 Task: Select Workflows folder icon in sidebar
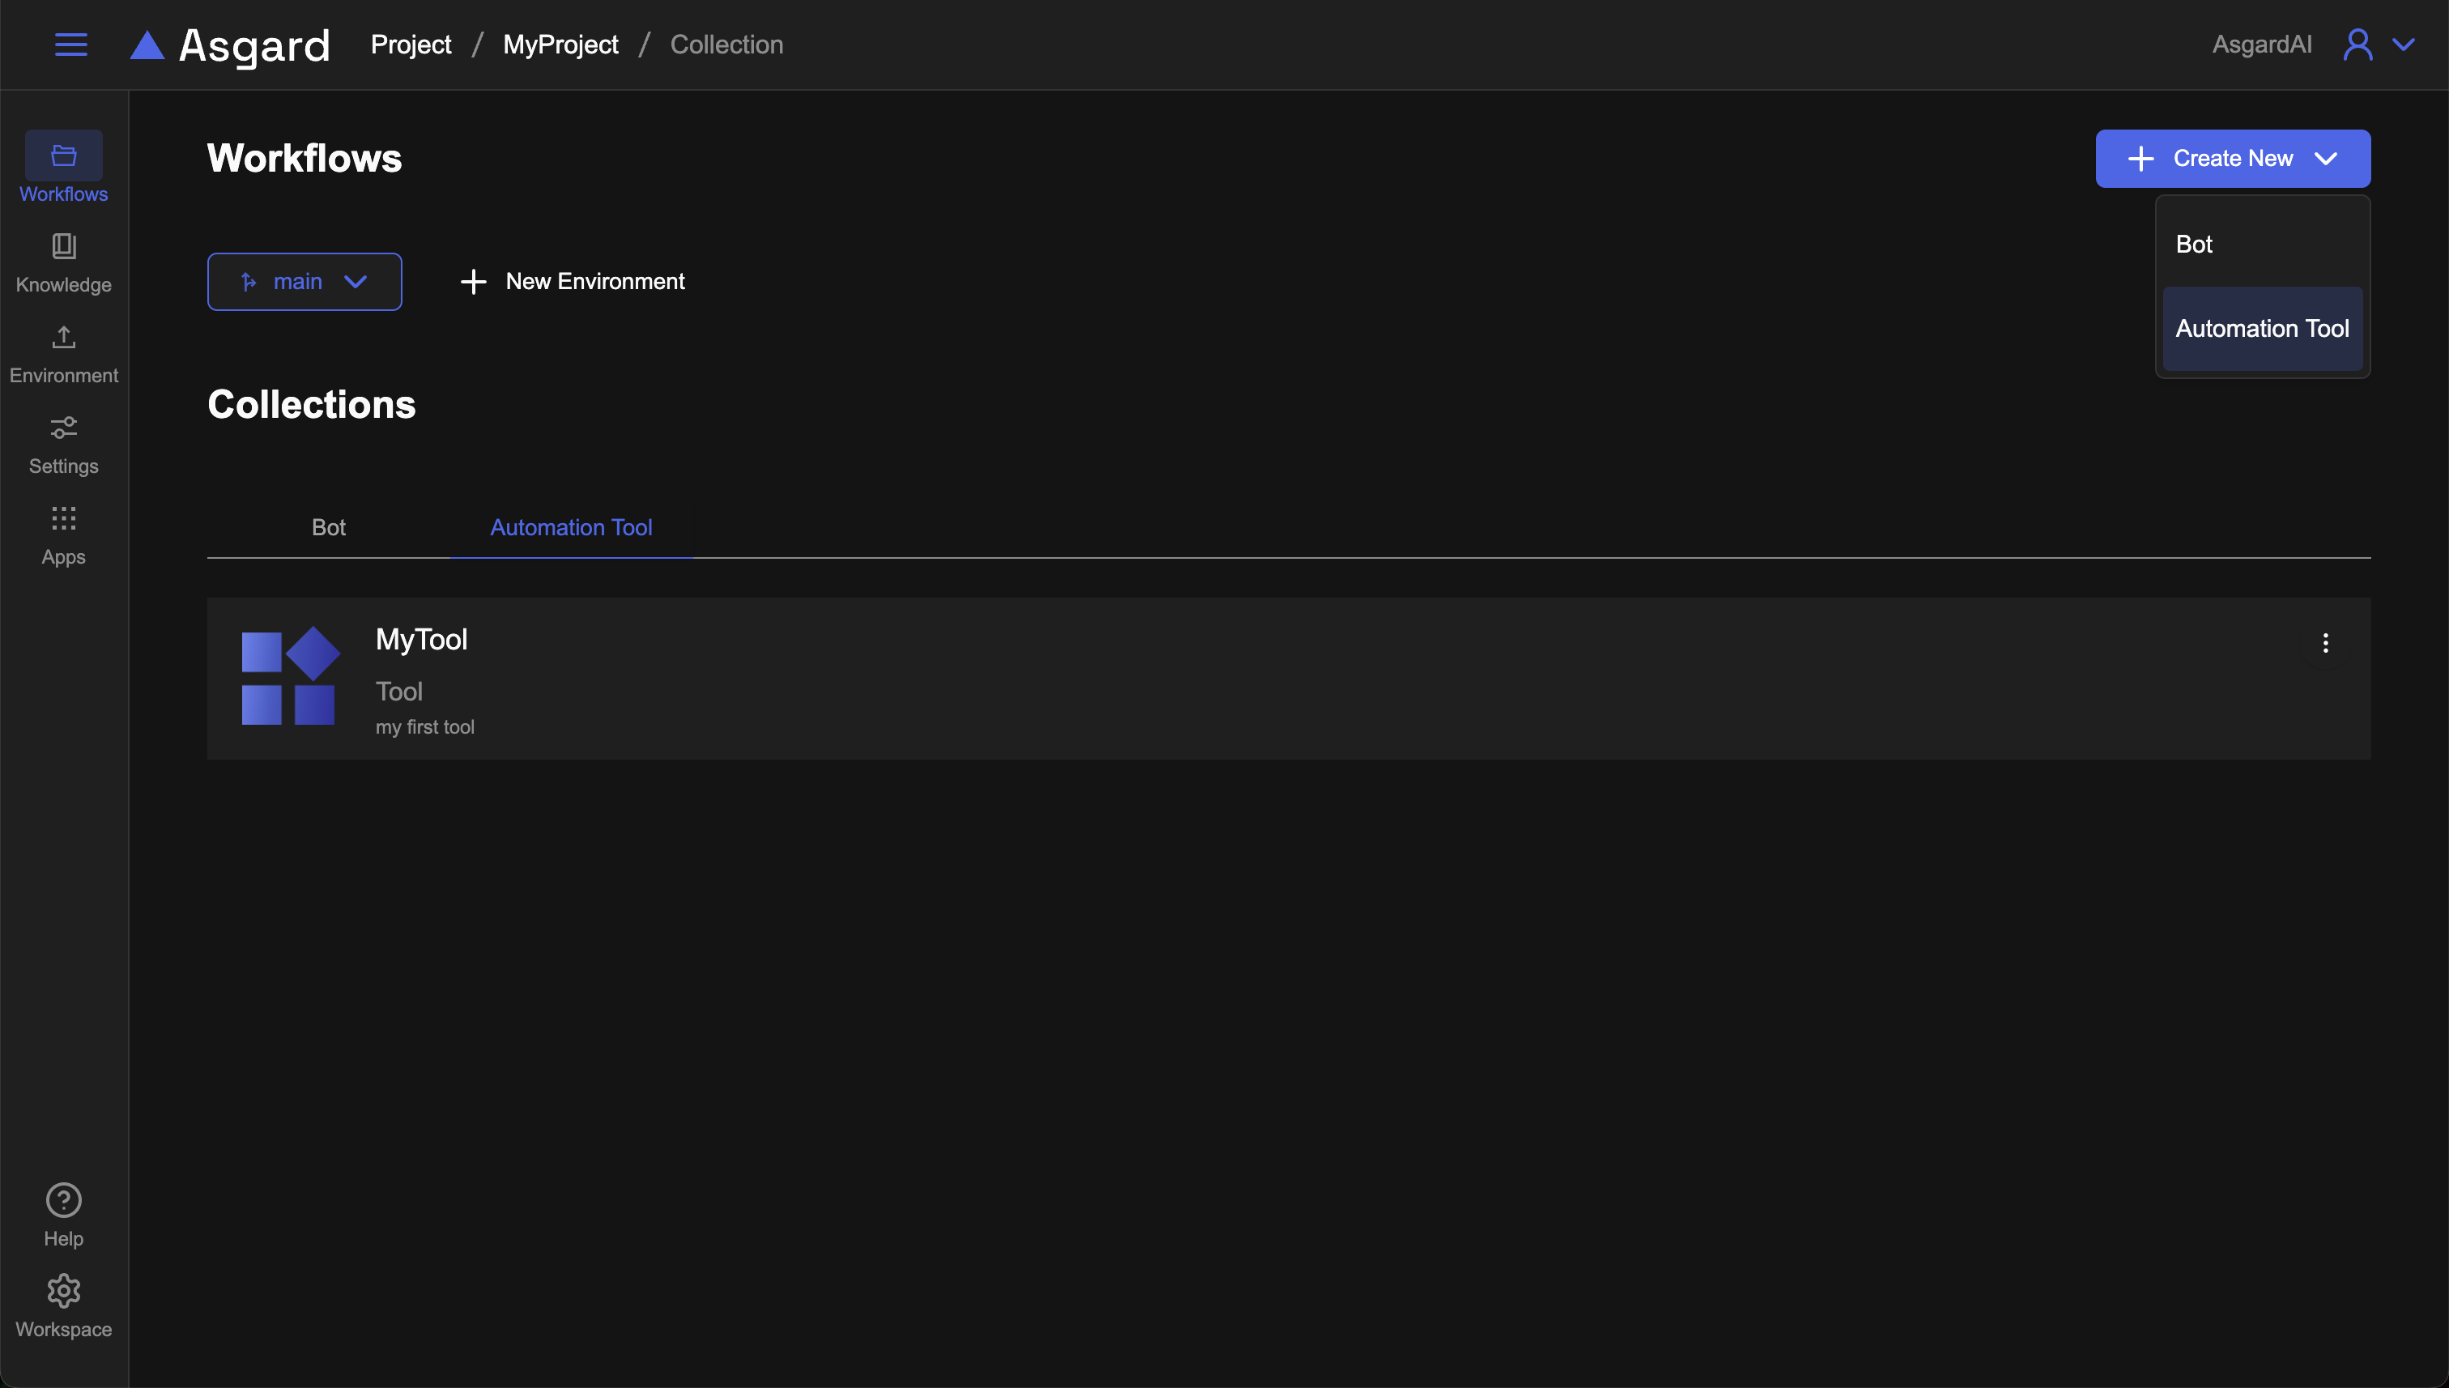point(63,156)
